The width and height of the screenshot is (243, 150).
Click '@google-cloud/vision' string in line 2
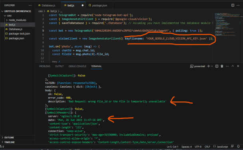click(x=131, y=19)
